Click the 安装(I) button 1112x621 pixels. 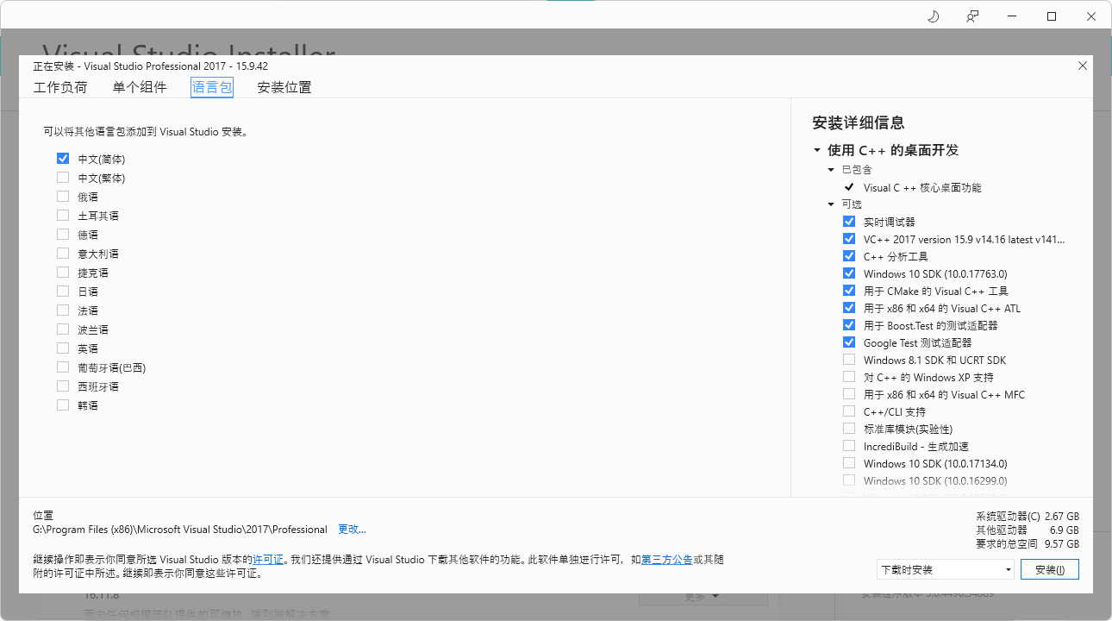(x=1050, y=569)
